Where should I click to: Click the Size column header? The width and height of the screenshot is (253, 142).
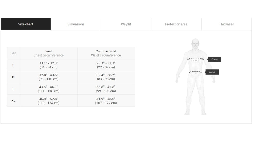coord(13,53)
